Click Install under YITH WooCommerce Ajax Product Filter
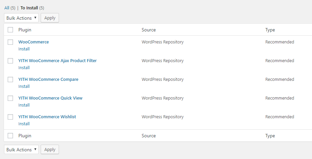 (x=24, y=67)
